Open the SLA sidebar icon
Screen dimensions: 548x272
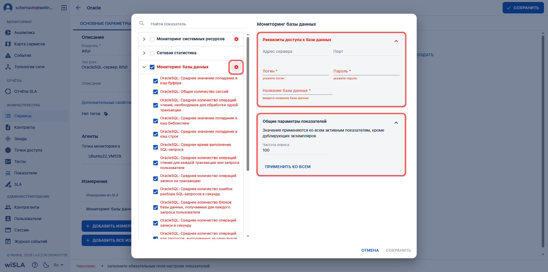click(8, 184)
